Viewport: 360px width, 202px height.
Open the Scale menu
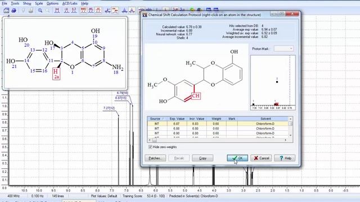click(x=39, y=3)
